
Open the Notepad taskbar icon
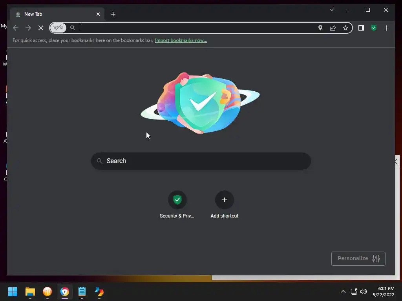(82, 292)
